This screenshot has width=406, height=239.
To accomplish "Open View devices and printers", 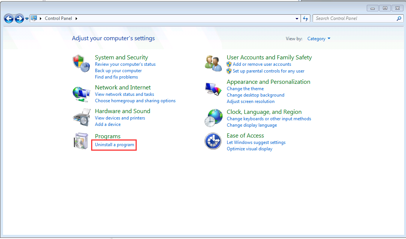I will [x=120, y=118].
